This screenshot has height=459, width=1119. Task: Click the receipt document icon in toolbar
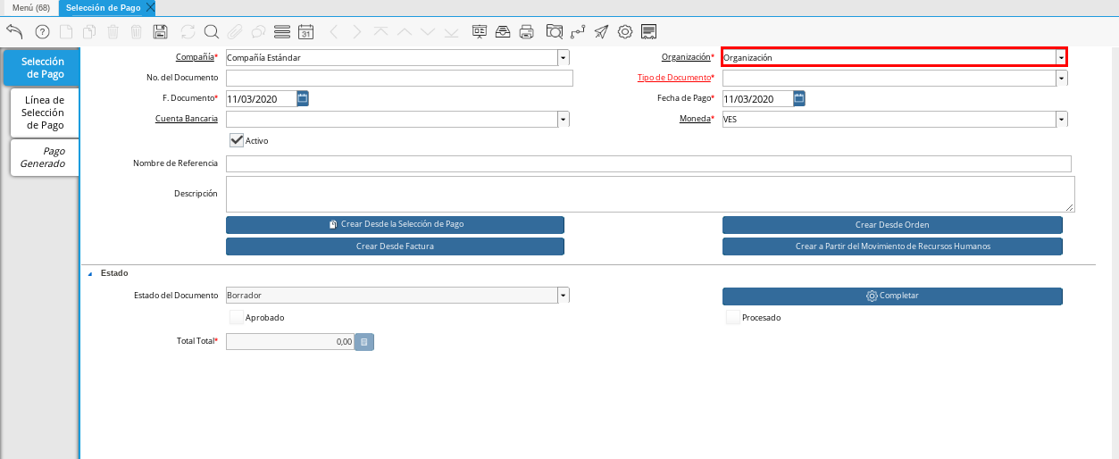pyautogui.click(x=649, y=31)
